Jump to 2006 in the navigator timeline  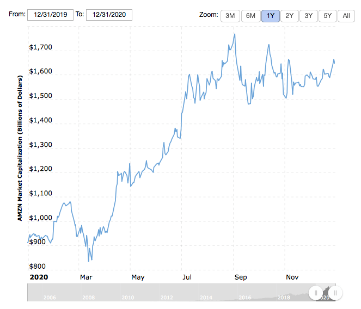[49, 298]
